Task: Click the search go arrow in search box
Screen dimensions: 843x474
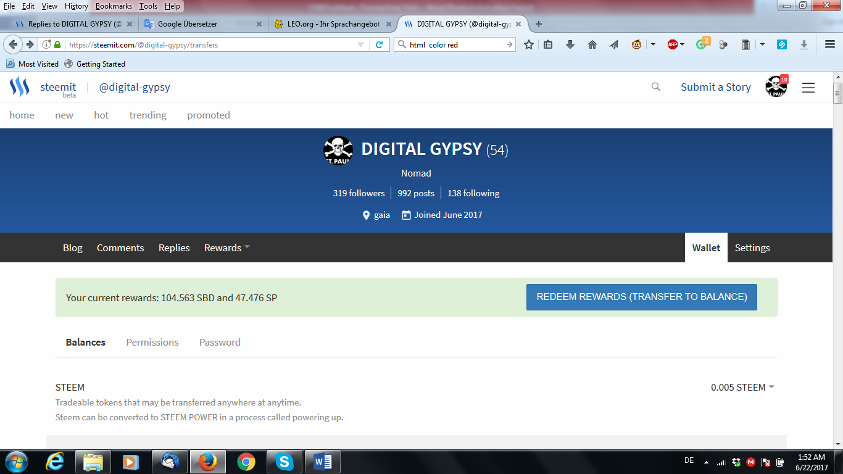Action: coord(510,44)
